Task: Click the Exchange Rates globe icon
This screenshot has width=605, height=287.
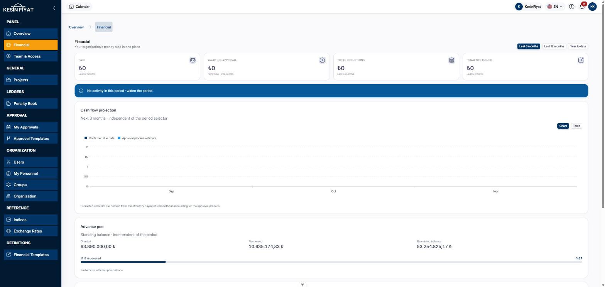Action: [9, 231]
